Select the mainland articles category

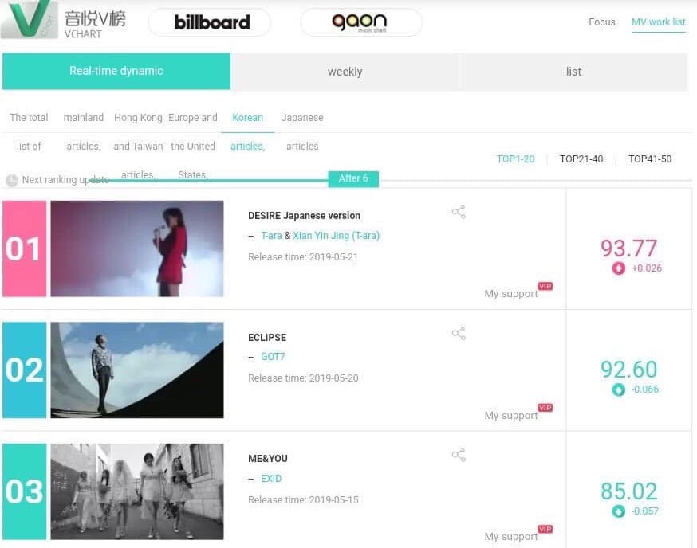pos(84,131)
